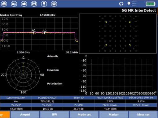The height and width of the screenshot is (118, 158).
Task: Click the light bulb icon
Action: (44, 4)
